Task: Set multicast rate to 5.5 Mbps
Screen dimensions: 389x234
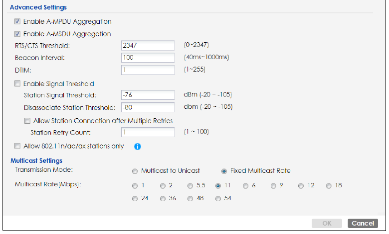Action: [x=190, y=186]
